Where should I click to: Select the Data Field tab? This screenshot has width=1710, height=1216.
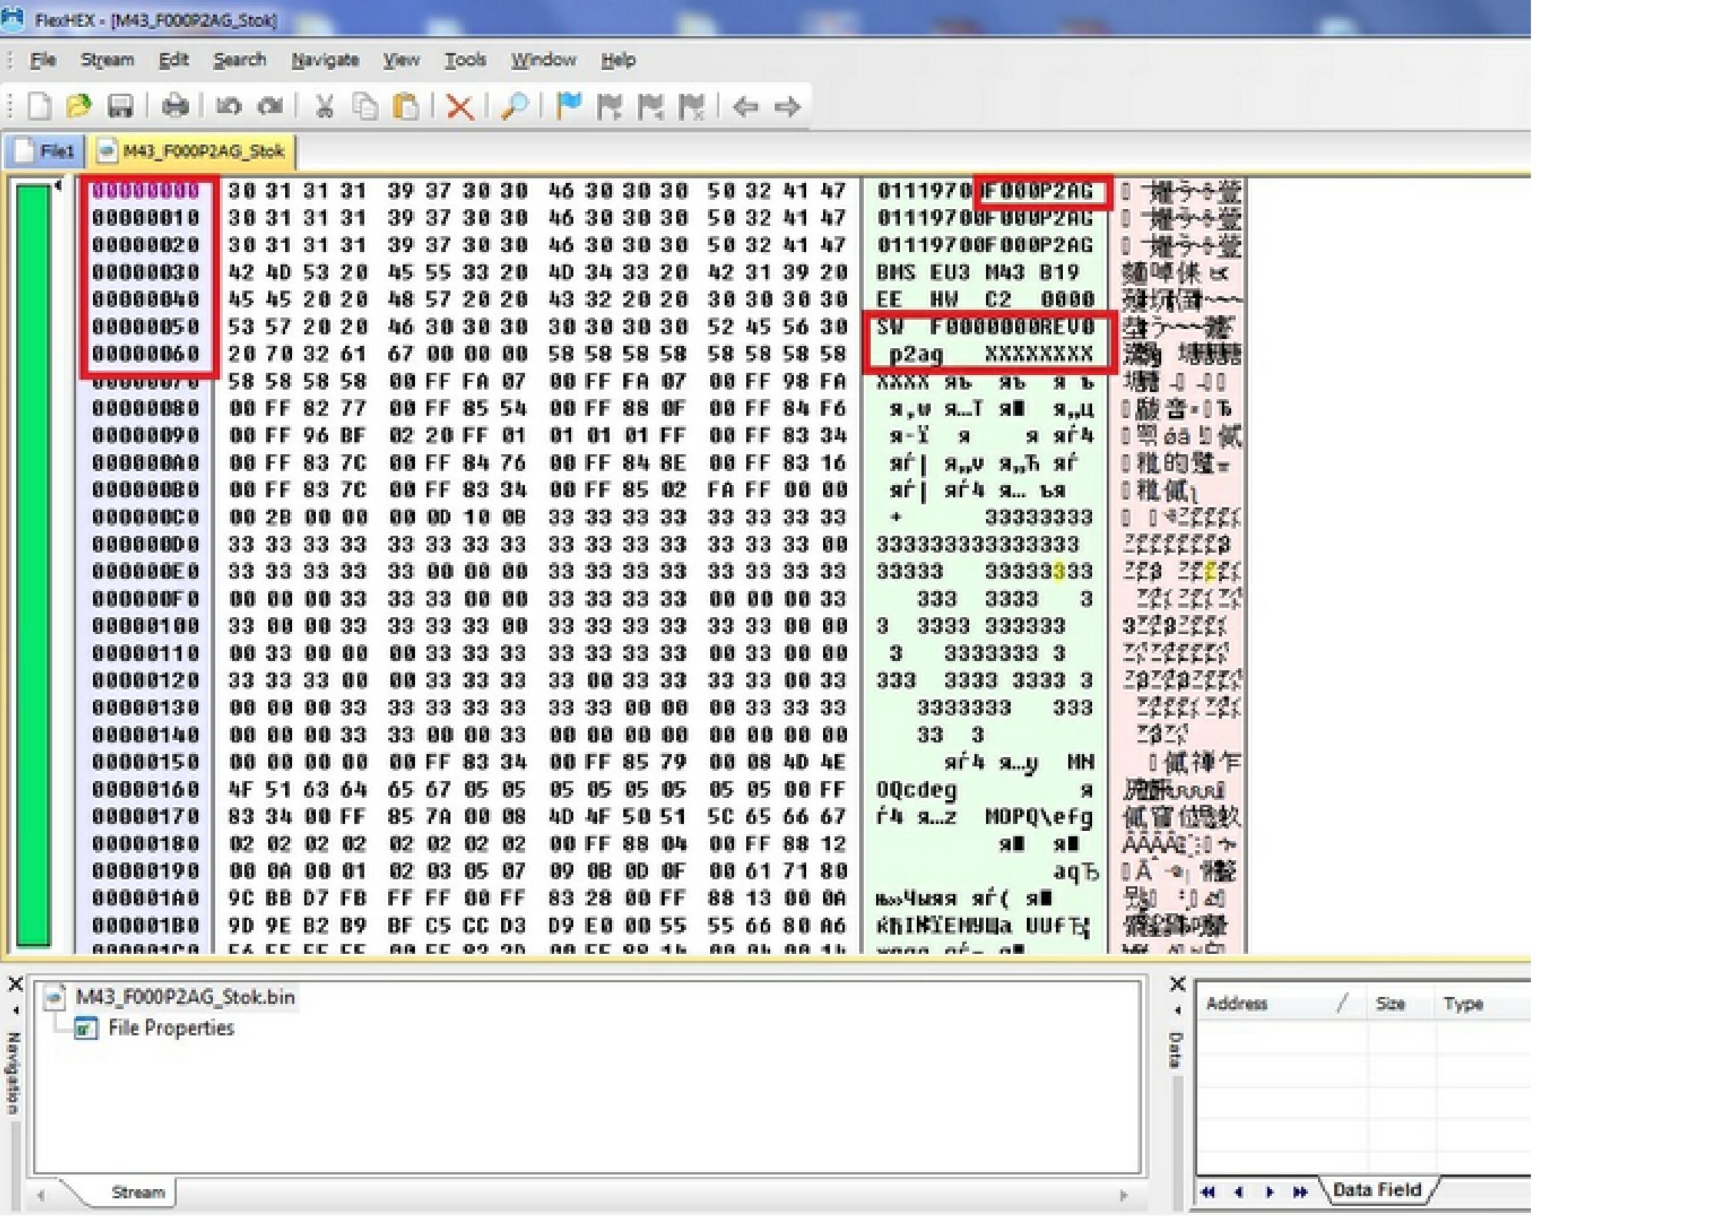coord(1377,1190)
